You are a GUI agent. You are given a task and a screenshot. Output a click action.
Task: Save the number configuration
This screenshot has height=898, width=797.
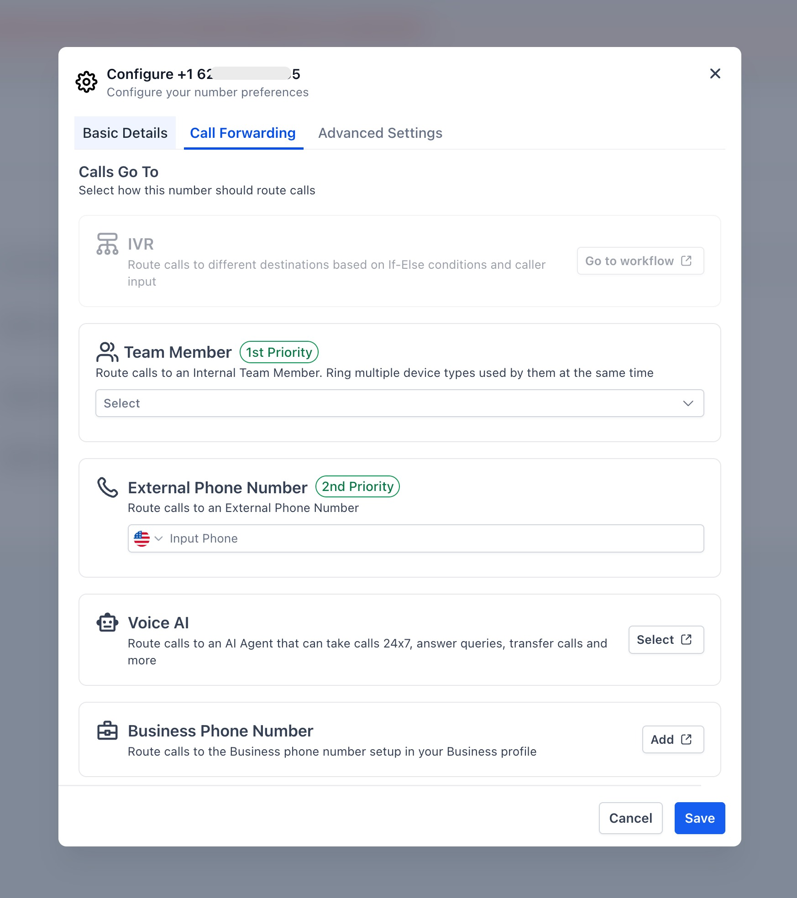click(699, 818)
